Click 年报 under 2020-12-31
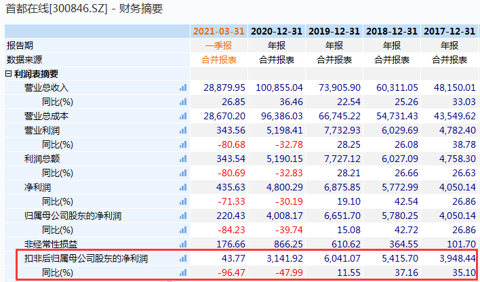Screen dimensions: 480x282 click(x=277, y=45)
